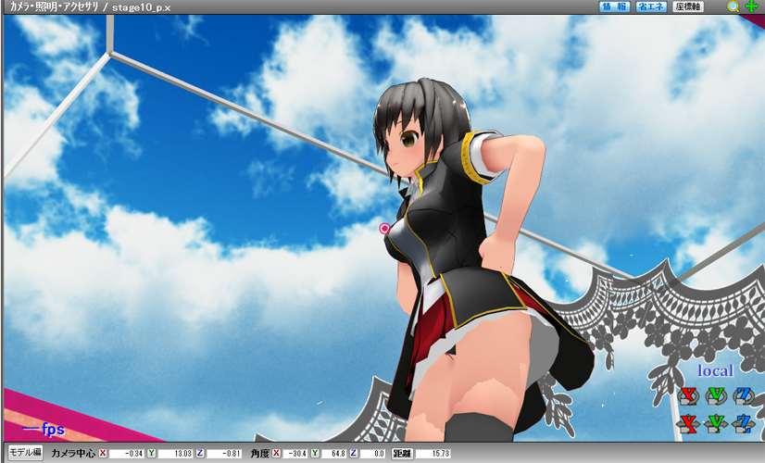Click the カメラ中心 label
765x463 pixels.
(x=73, y=453)
